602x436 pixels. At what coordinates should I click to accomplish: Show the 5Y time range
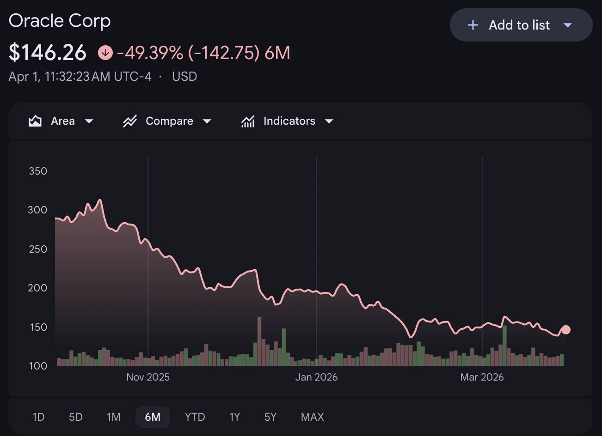click(x=270, y=417)
